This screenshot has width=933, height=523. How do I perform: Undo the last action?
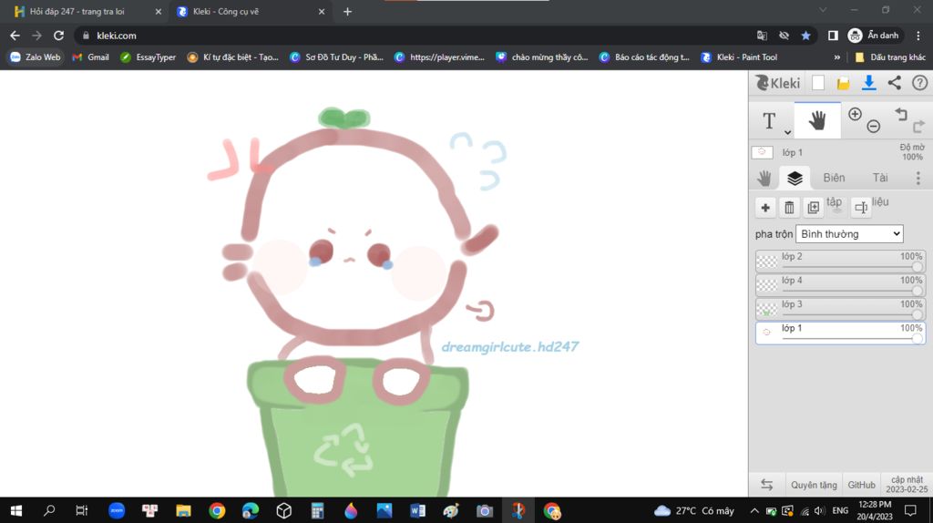point(901,114)
